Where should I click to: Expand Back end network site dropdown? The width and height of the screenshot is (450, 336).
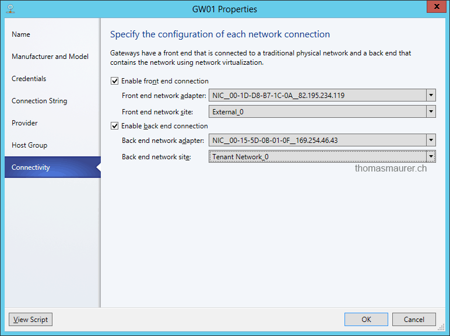coord(431,156)
